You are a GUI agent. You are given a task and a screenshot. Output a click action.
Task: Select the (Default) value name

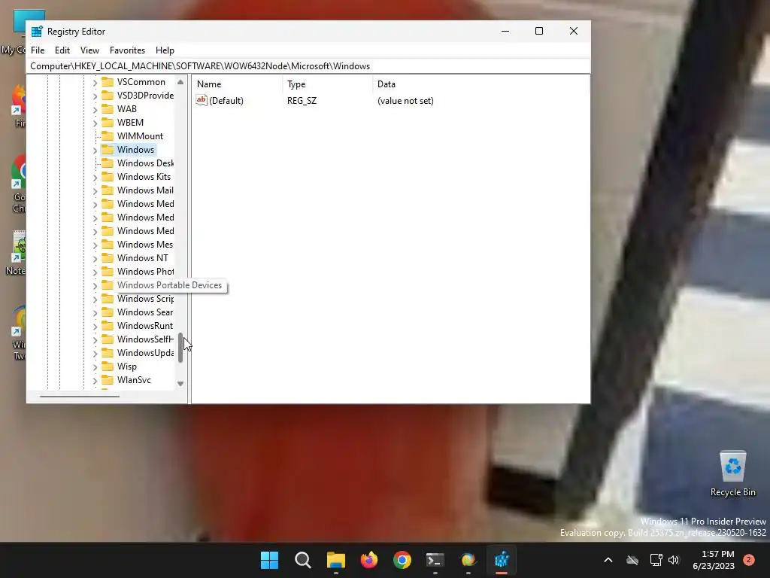tap(226, 101)
